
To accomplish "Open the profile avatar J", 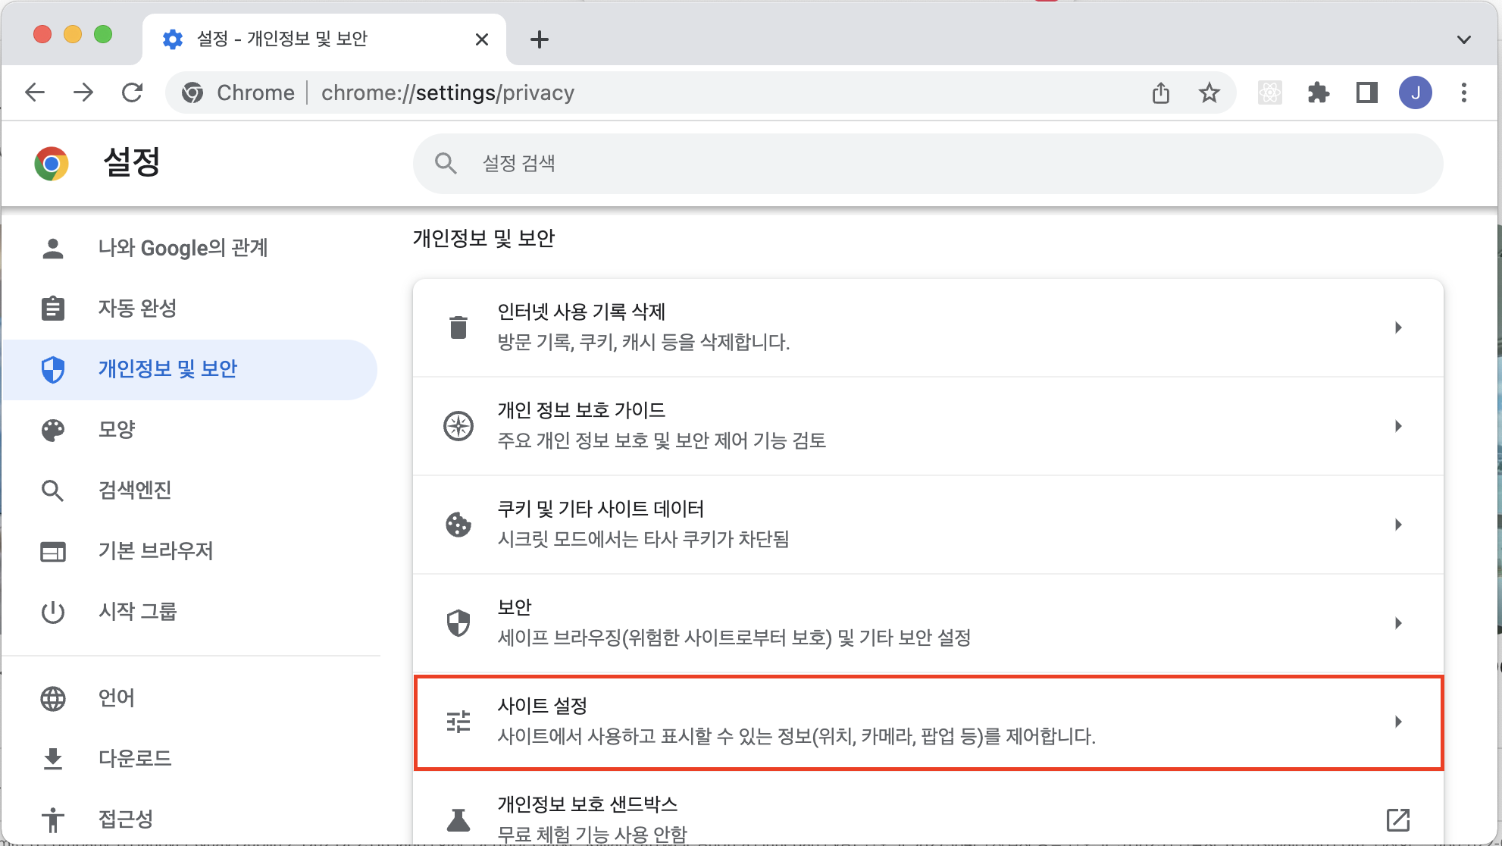I will tap(1415, 93).
